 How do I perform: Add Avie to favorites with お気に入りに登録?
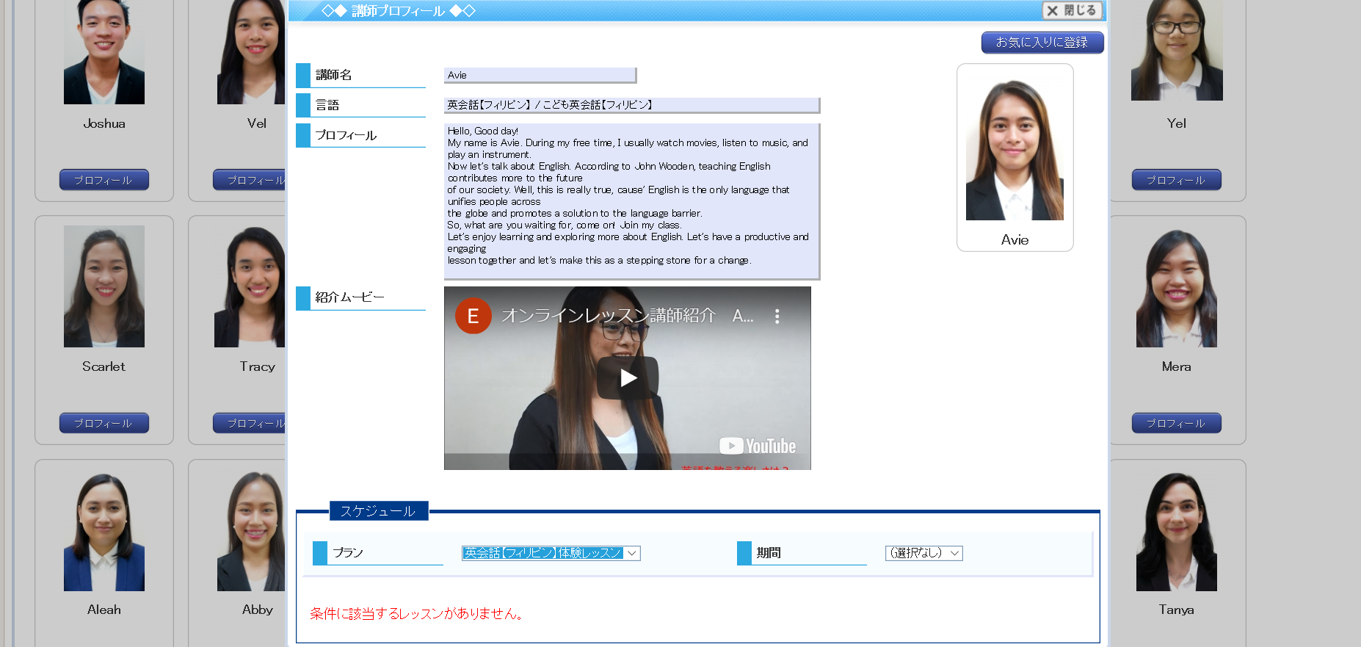(x=1042, y=43)
